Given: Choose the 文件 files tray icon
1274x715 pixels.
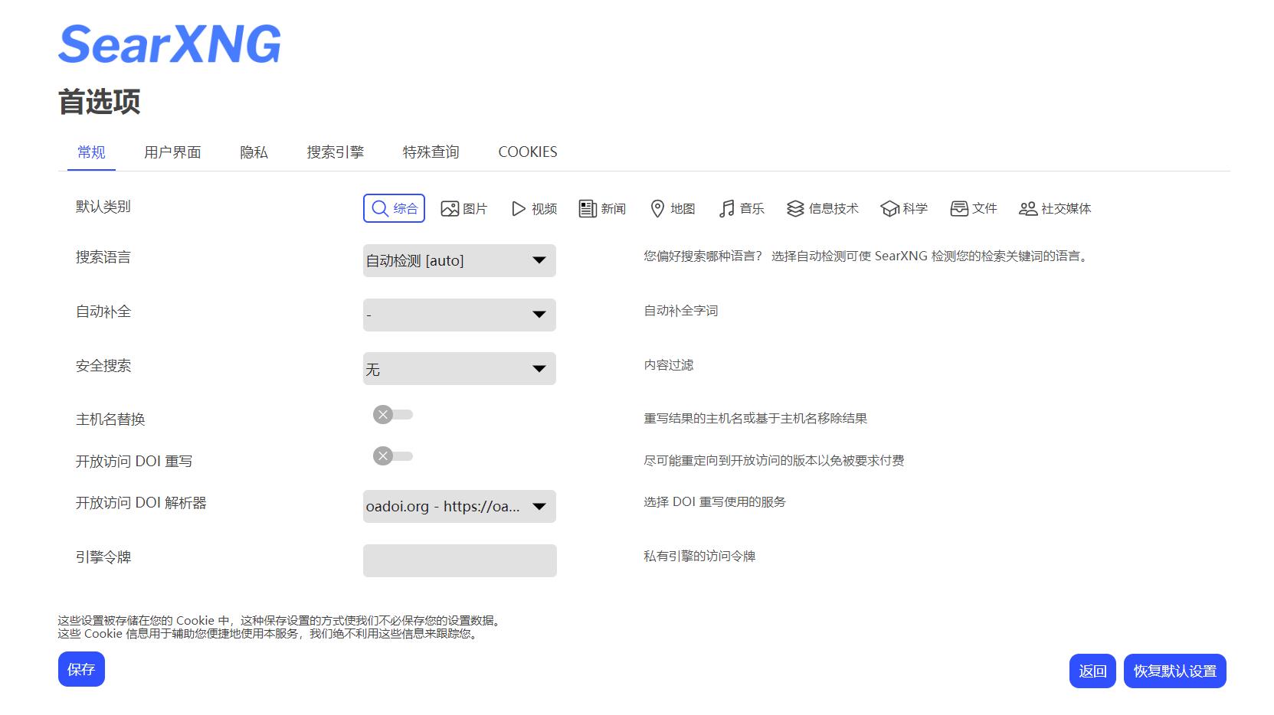Looking at the screenshot, I should [959, 208].
